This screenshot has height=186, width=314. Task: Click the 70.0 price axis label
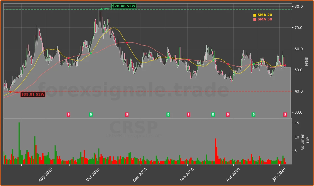pos(298,28)
